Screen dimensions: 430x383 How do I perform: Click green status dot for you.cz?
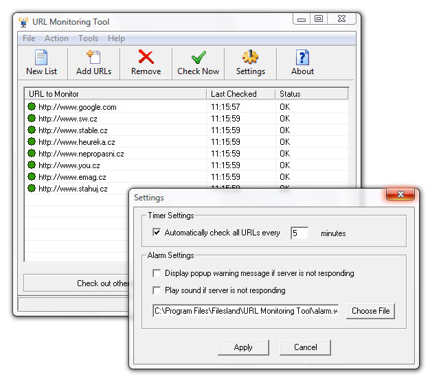(32, 165)
